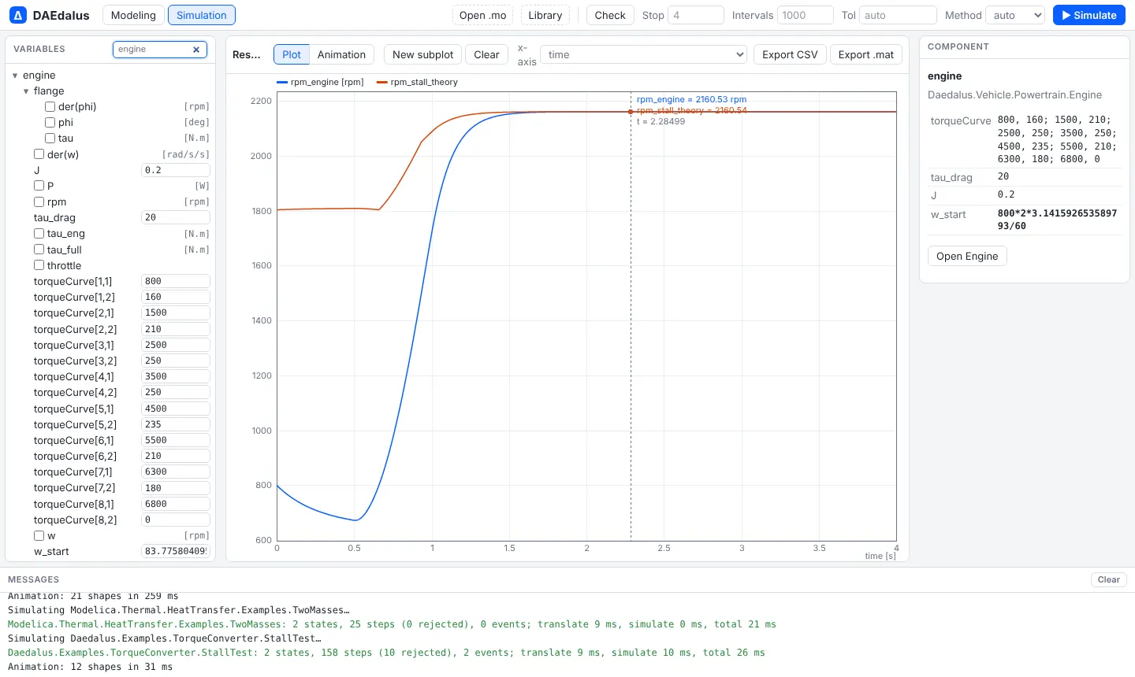
Task: Check the rpm variable checkbox
Action: pos(39,202)
